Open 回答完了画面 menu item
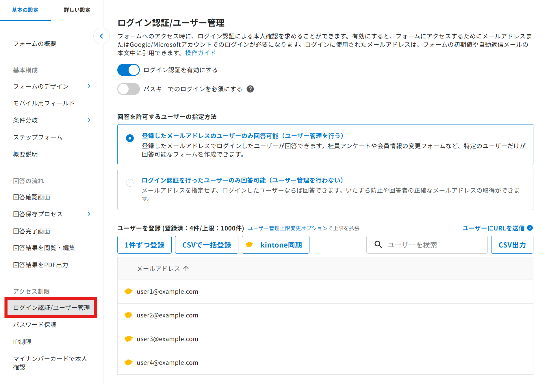Viewport: 549px width, 385px height. [31, 231]
